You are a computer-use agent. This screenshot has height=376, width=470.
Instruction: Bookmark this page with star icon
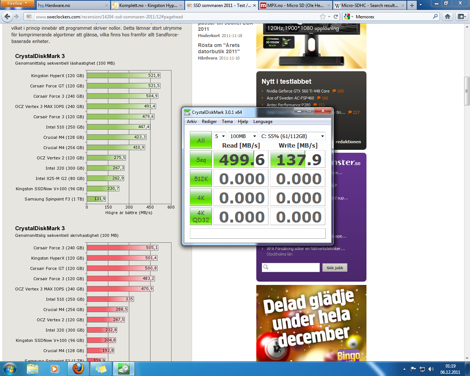click(323, 17)
